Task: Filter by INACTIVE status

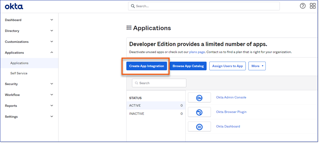Action: coord(156,114)
